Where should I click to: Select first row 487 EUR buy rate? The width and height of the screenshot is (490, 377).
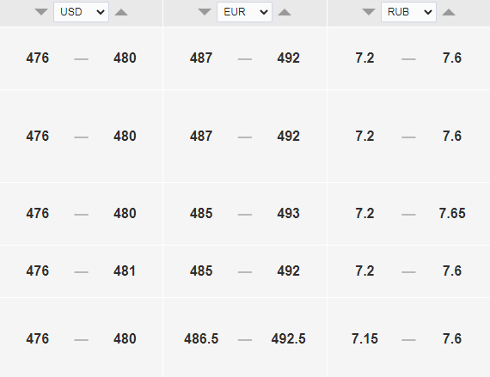(x=201, y=58)
